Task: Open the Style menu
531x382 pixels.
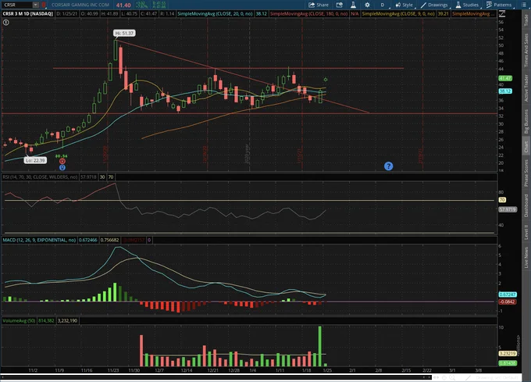Action: (404, 5)
